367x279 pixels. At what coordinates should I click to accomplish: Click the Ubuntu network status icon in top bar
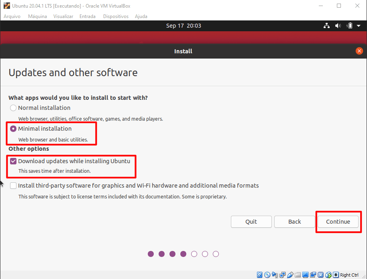326,26
